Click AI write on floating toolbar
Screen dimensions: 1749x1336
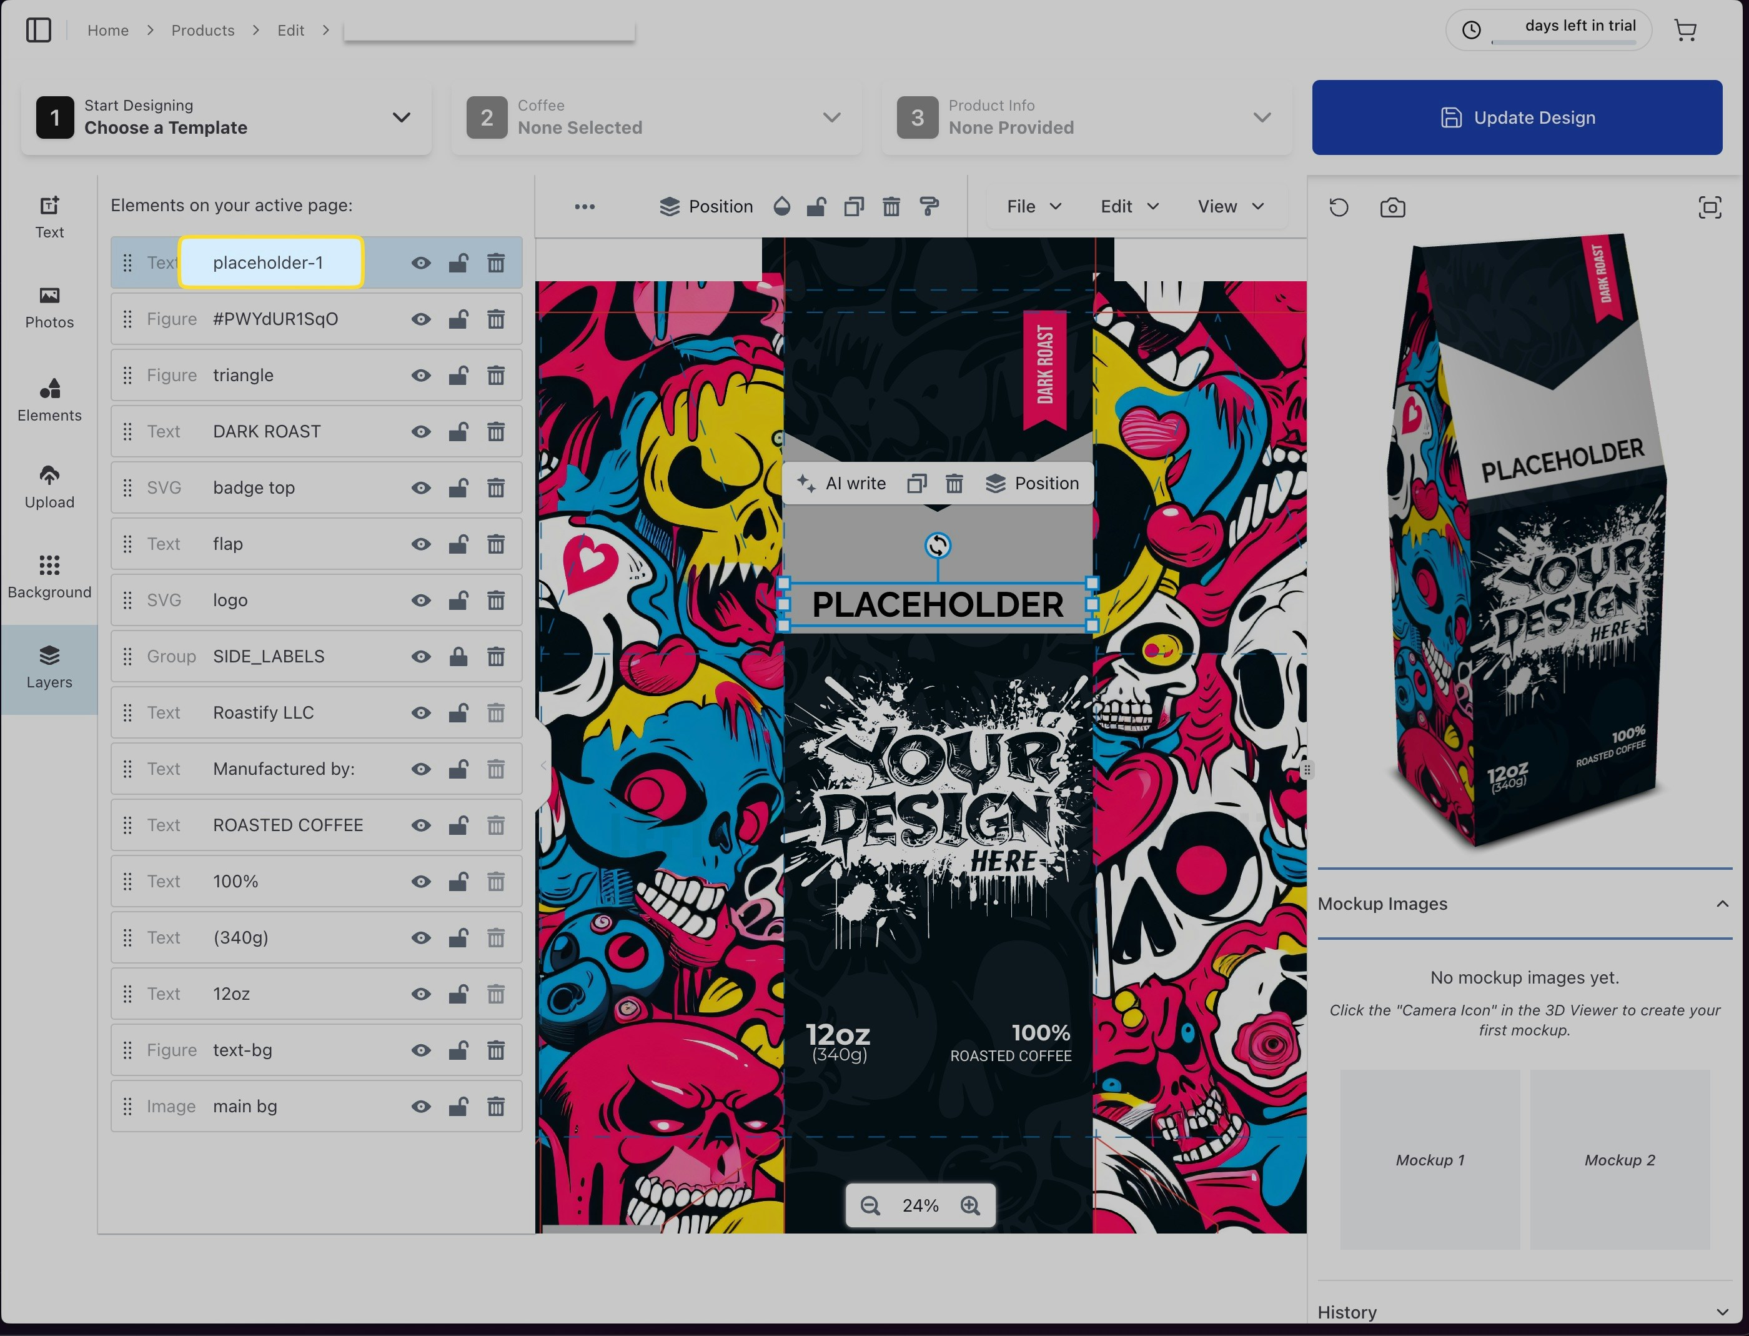pos(841,484)
